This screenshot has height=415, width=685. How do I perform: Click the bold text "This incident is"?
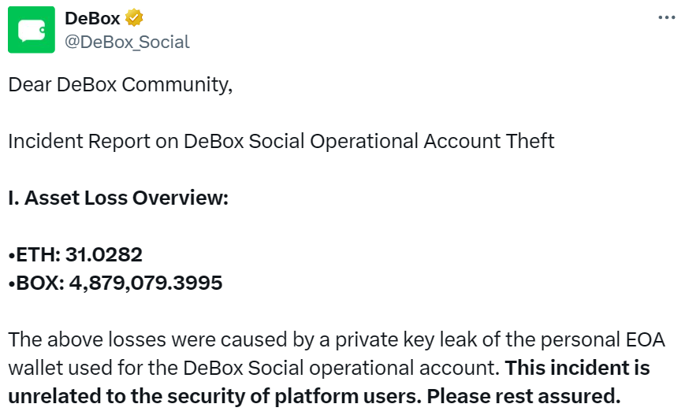pyautogui.click(x=578, y=367)
